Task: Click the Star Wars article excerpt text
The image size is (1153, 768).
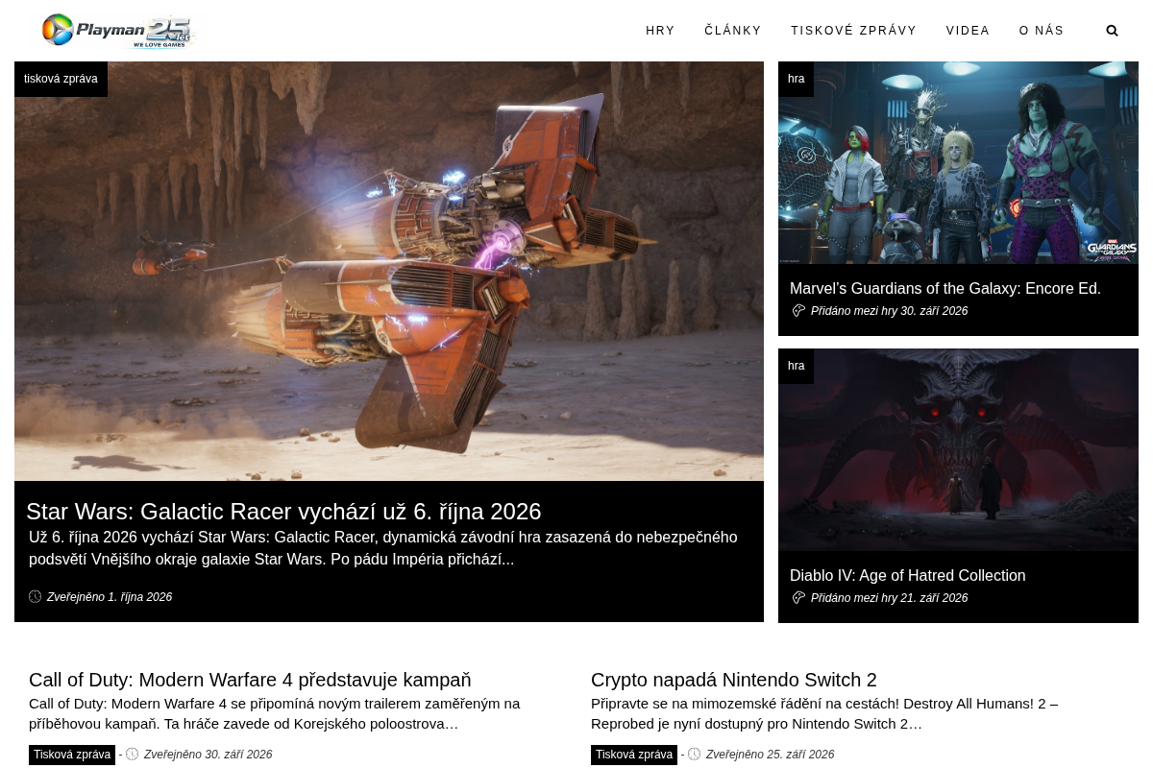Action: point(383,548)
